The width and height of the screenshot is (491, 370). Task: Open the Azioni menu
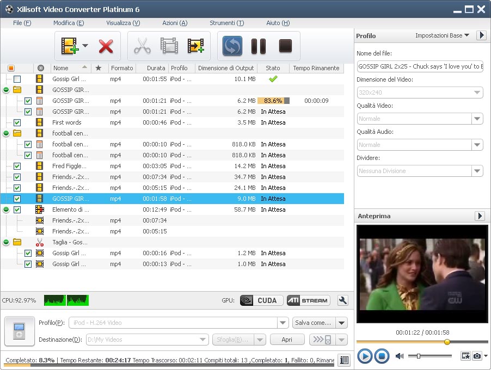click(x=175, y=23)
